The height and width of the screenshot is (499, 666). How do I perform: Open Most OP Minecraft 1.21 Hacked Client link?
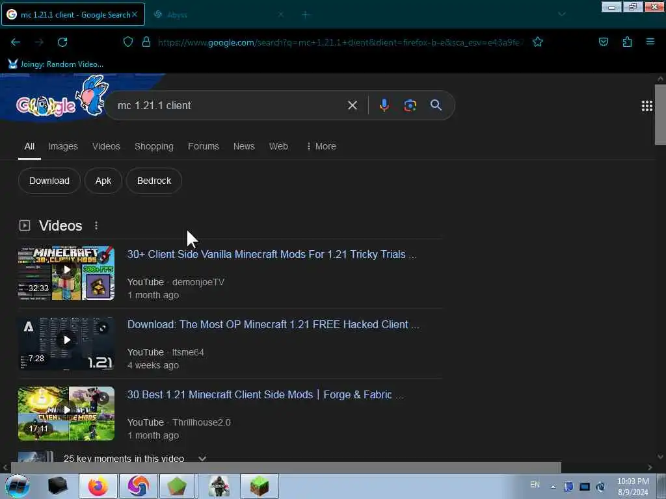point(273,325)
